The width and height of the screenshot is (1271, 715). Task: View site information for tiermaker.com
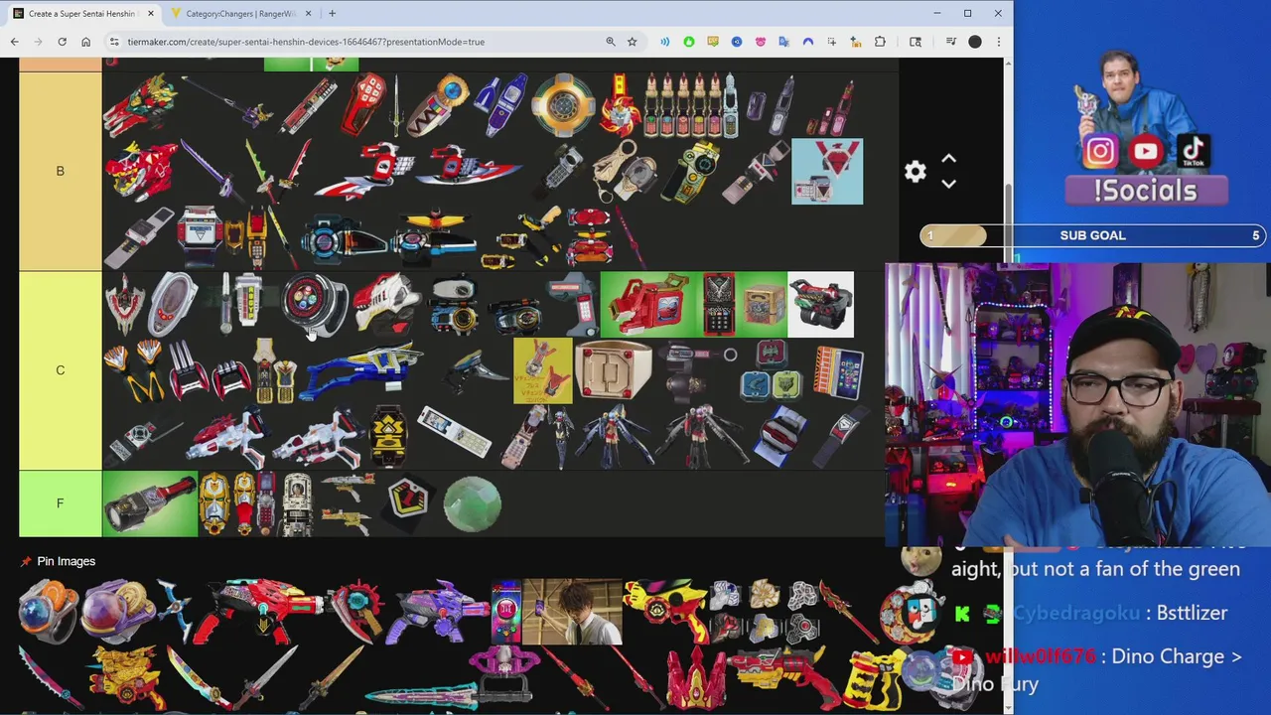click(x=114, y=42)
